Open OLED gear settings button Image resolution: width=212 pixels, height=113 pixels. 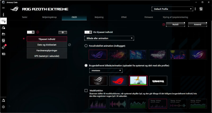(x=63, y=32)
